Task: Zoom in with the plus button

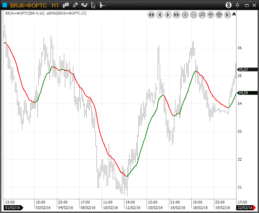Action: coord(185,15)
